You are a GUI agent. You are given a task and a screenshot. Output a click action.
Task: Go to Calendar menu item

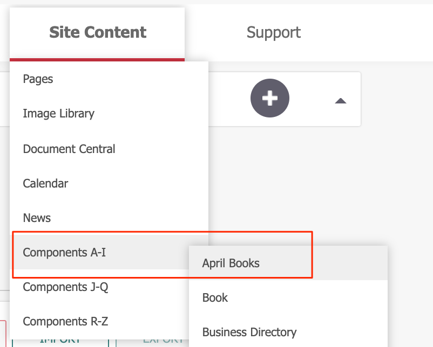pyautogui.click(x=45, y=183)
